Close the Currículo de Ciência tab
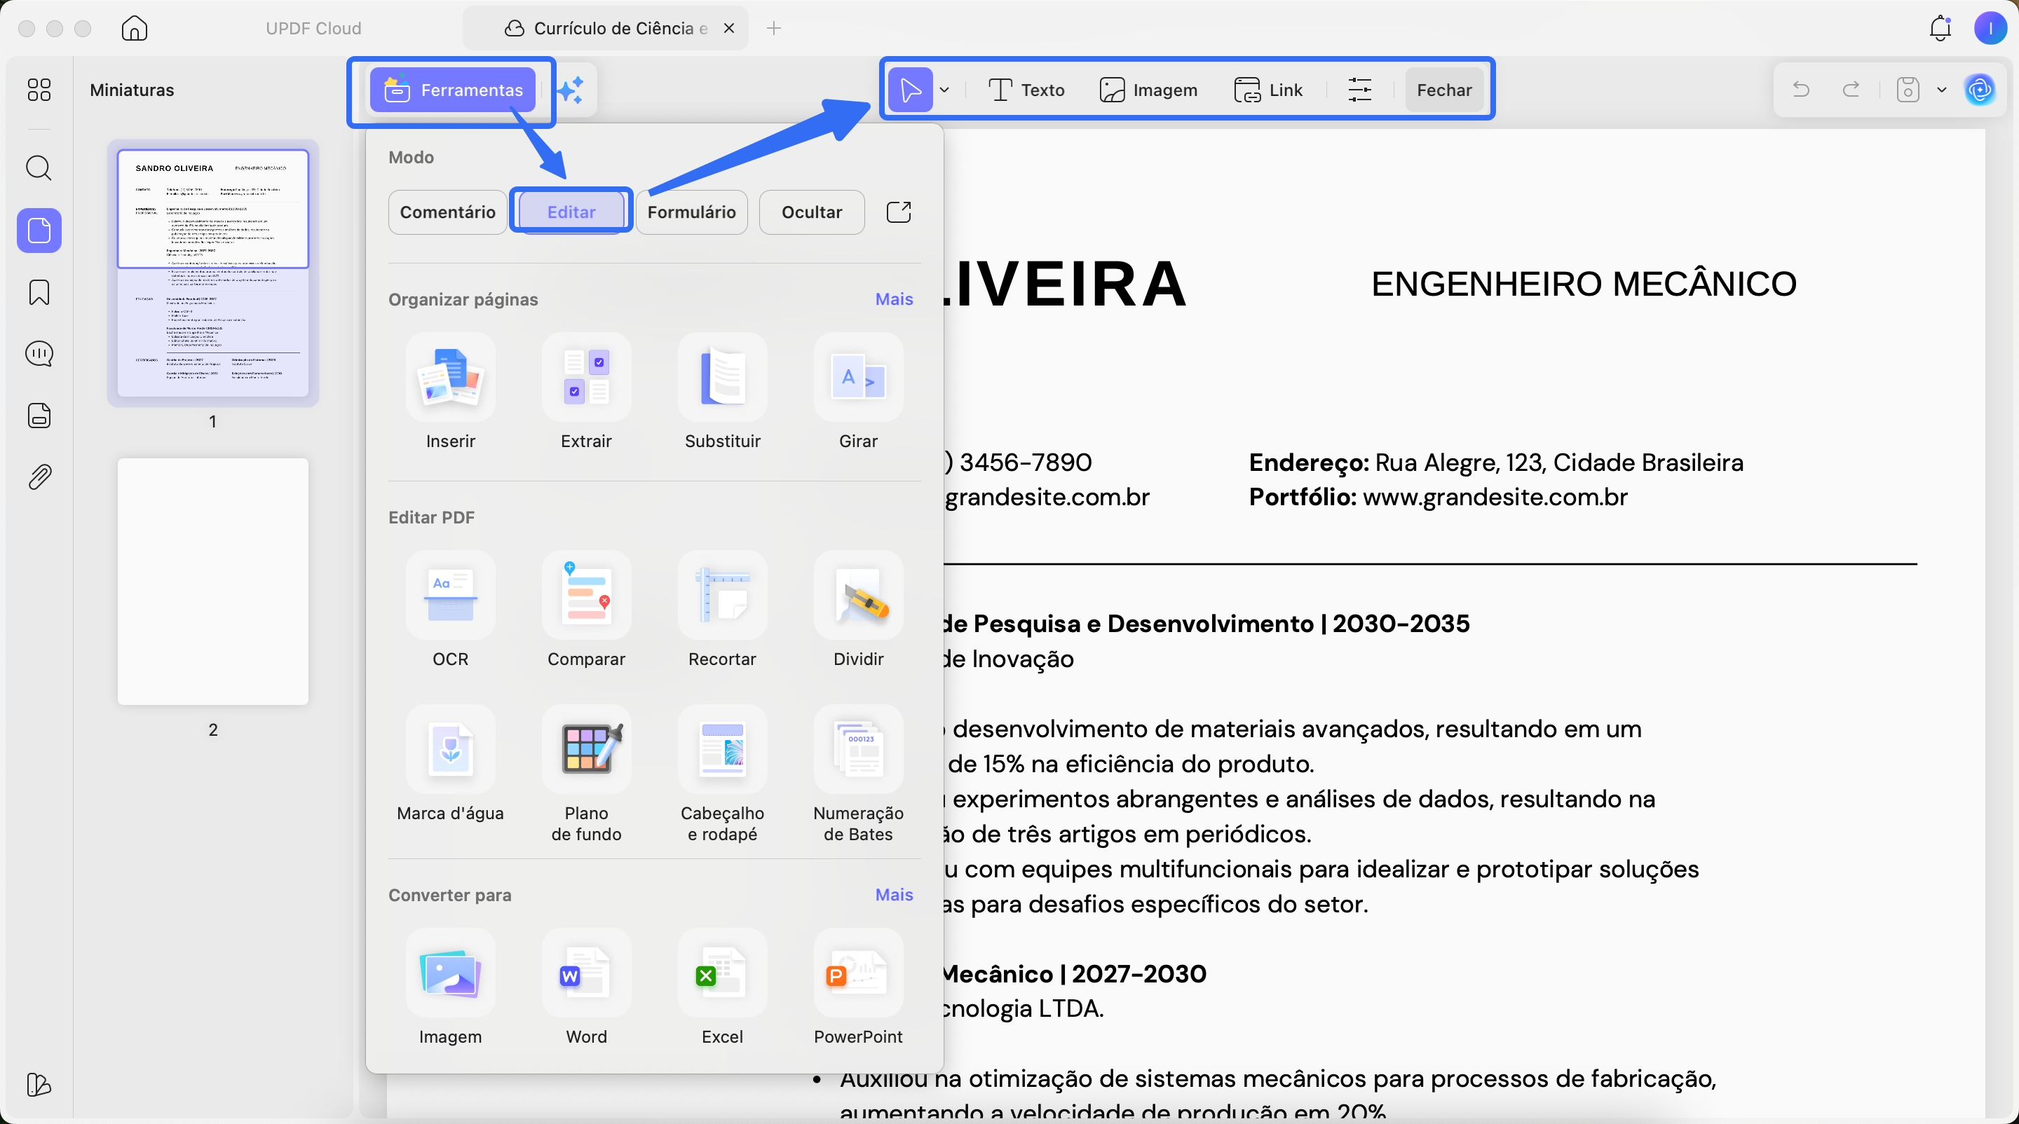Screen dimensions: 2019x1124 pyautogui.click(x=729, y=28)
